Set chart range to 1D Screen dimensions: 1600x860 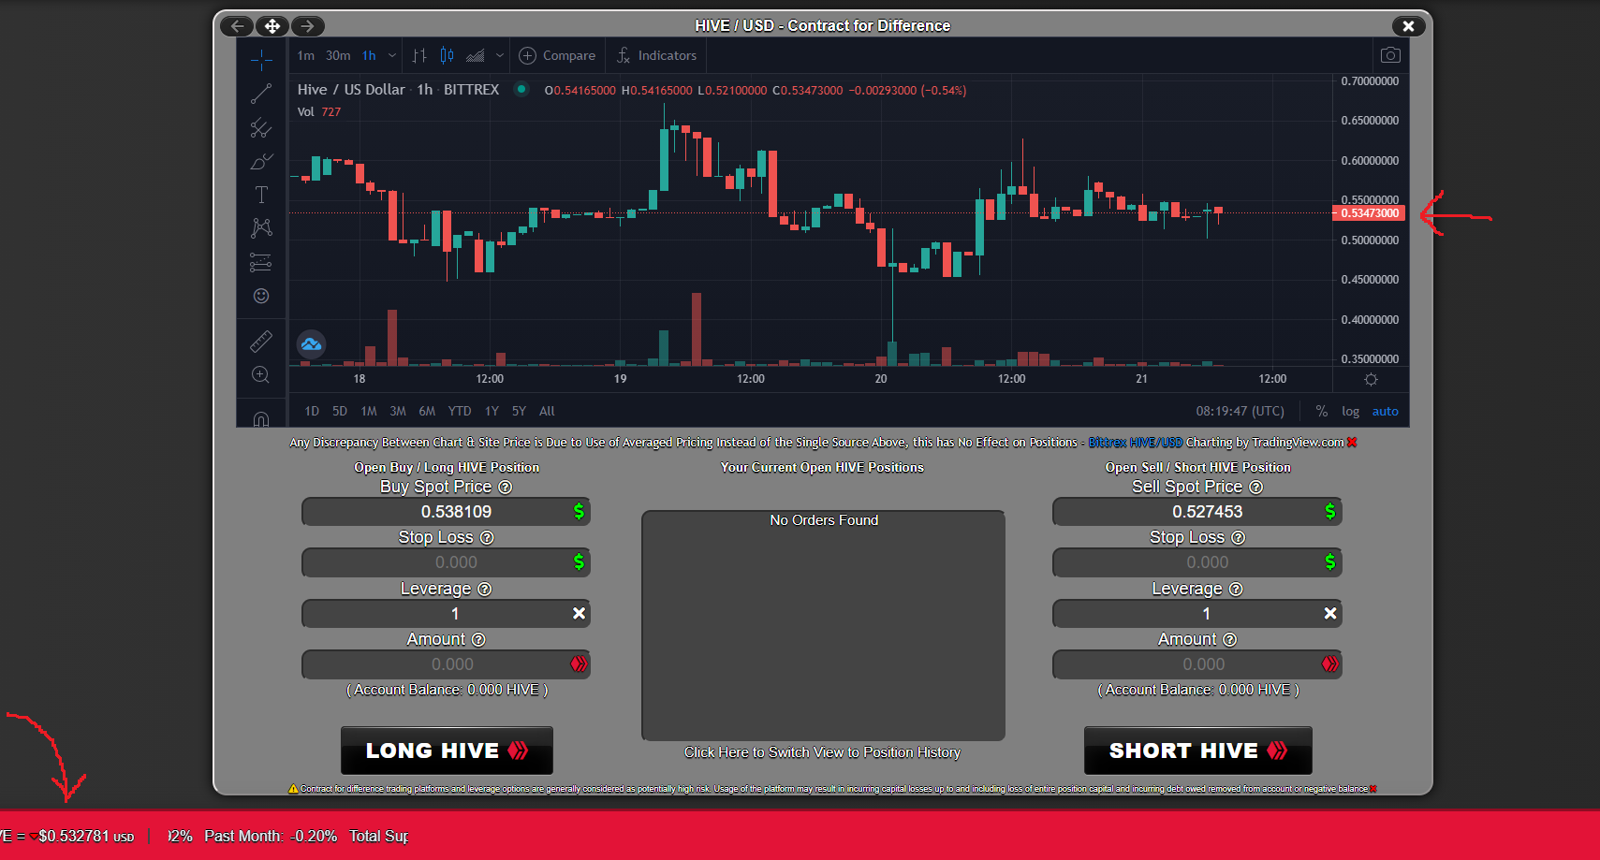(x=312, y=411)
